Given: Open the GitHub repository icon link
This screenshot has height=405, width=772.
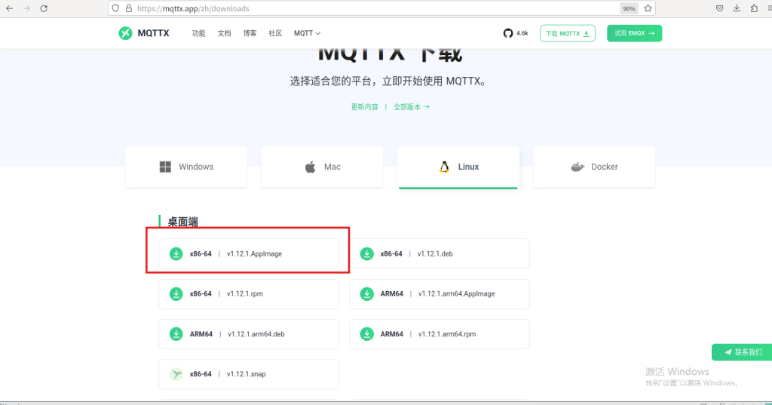Looking at the screenshot, I should click(508, 33).
